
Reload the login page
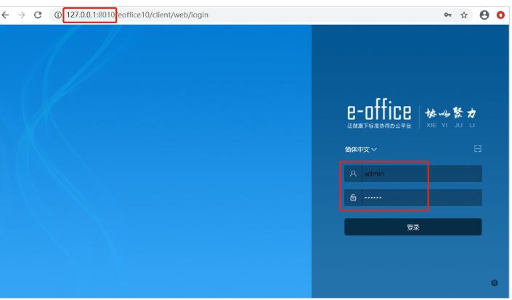(38, 15)
